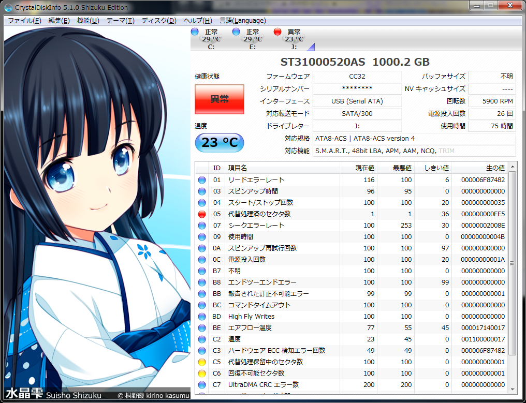Click the blue status icon for ID 09
This screenshot has width=526, height=403.
coord(202,237)
